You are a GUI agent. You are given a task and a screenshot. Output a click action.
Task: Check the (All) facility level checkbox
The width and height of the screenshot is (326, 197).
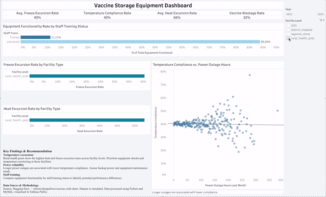pos(288,25)
